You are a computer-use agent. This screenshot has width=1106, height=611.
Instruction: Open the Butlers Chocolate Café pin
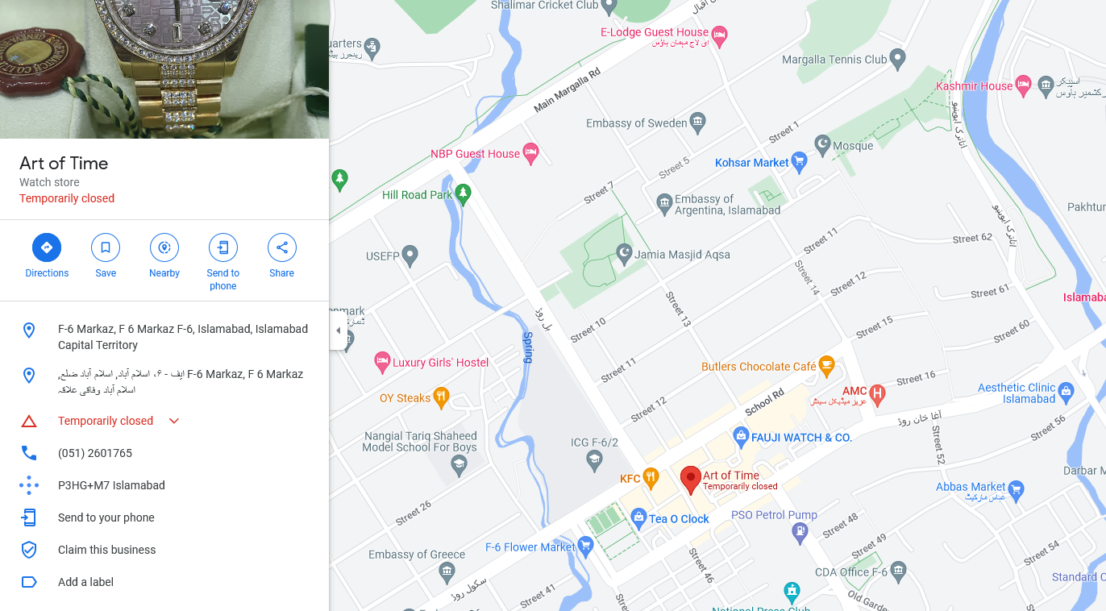826,366
